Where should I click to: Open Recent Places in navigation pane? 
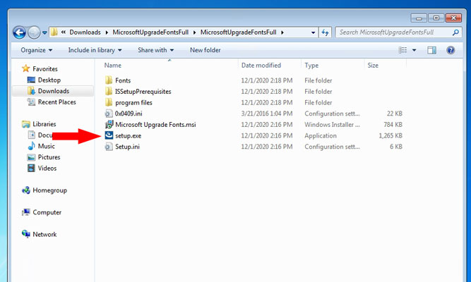56,102
